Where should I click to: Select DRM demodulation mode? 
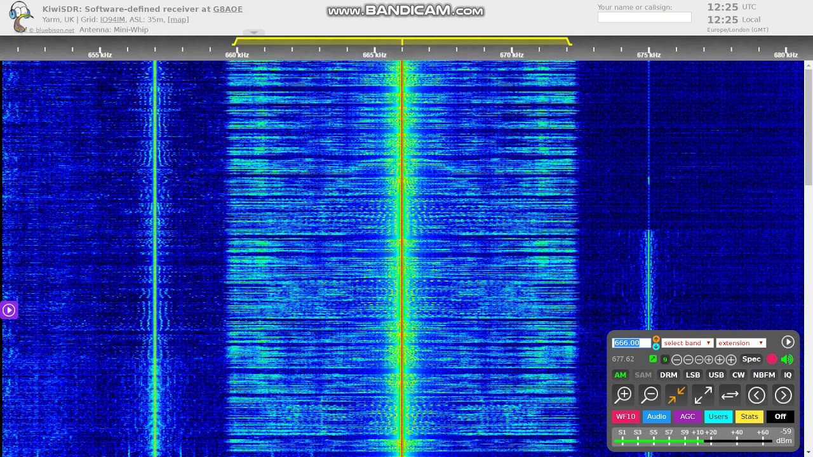(669, 375)
